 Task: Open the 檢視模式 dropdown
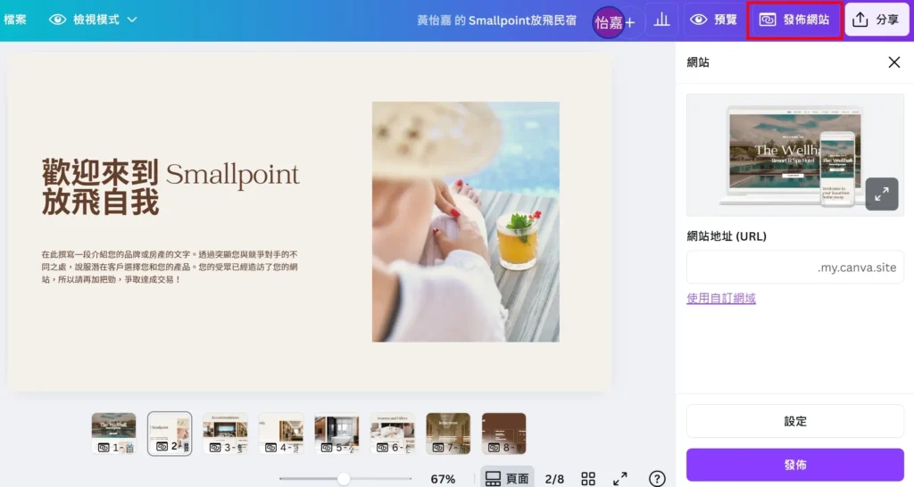click(94, 20)
